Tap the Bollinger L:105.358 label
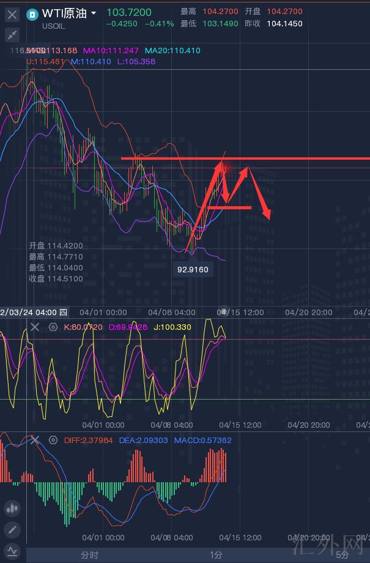This screenshot has height=563, width=370. click(136, 61)
